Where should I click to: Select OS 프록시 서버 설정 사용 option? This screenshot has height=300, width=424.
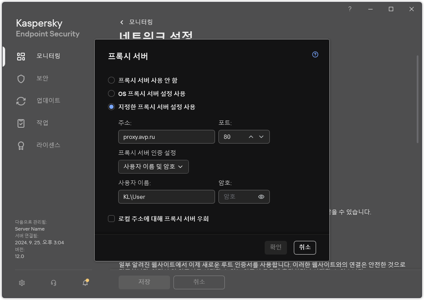(x=111, y=93)
